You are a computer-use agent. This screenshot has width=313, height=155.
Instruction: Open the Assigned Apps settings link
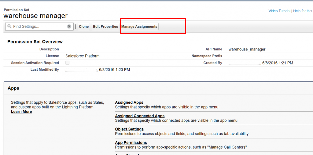click(129, 102)
